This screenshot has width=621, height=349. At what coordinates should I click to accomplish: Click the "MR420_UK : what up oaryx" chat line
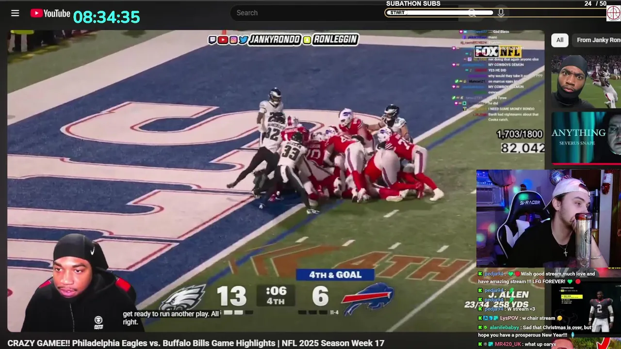click(x=517, y=344)
